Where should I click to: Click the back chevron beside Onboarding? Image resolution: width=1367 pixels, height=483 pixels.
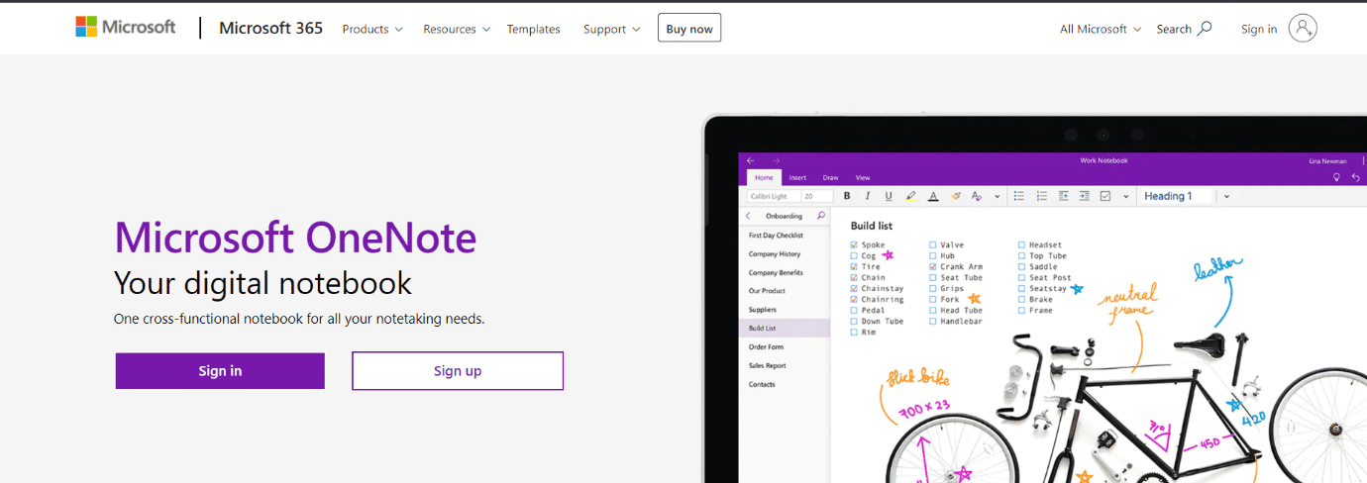coord(748,215)
